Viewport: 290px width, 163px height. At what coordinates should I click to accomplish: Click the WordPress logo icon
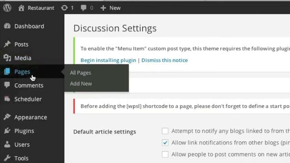tap(7, 8)
